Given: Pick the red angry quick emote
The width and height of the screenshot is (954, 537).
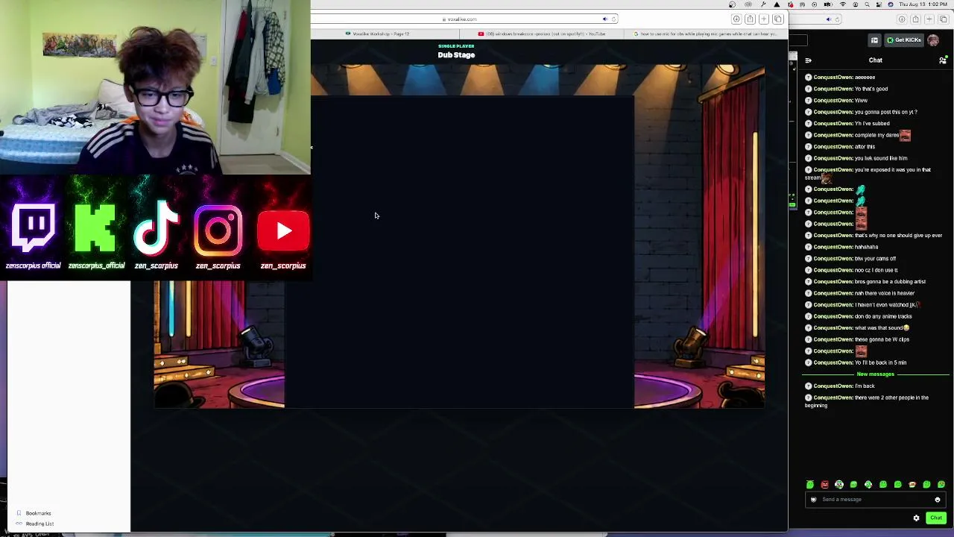Looking at the screenshot, I should coord(825,485).
